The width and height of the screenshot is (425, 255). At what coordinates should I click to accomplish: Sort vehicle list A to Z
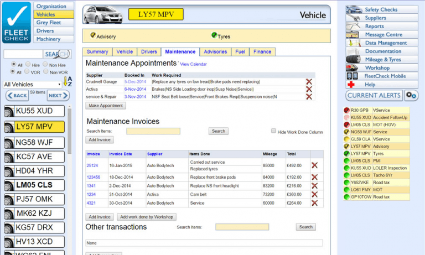68,81
